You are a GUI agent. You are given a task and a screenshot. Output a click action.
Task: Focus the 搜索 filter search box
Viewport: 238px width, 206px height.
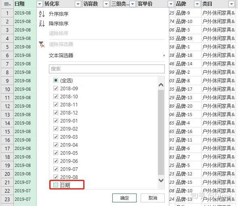(107, 69)
